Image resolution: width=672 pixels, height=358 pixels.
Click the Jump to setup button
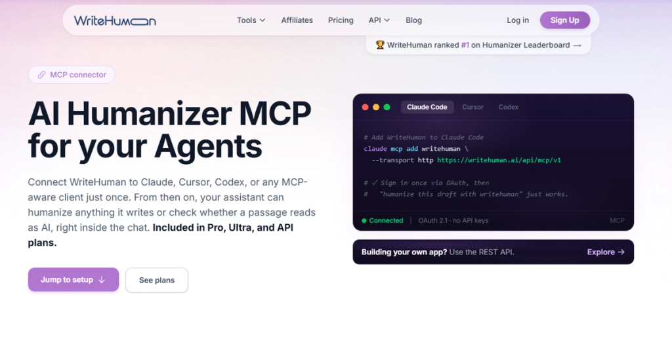coord(73,279)
